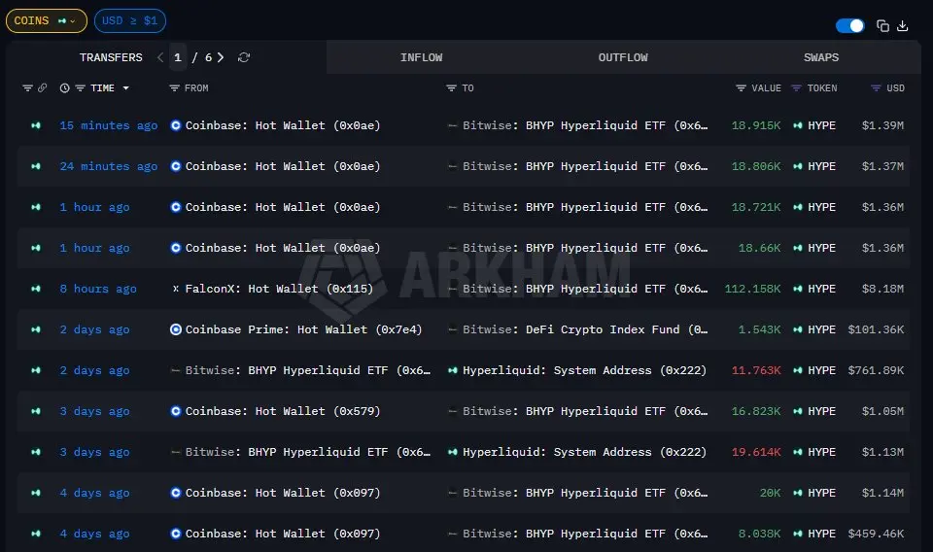Image resolution: width=933 pixels, height=552 pixels.
Task: Click the copy icon at top right
Action: (x=882, y=25)
